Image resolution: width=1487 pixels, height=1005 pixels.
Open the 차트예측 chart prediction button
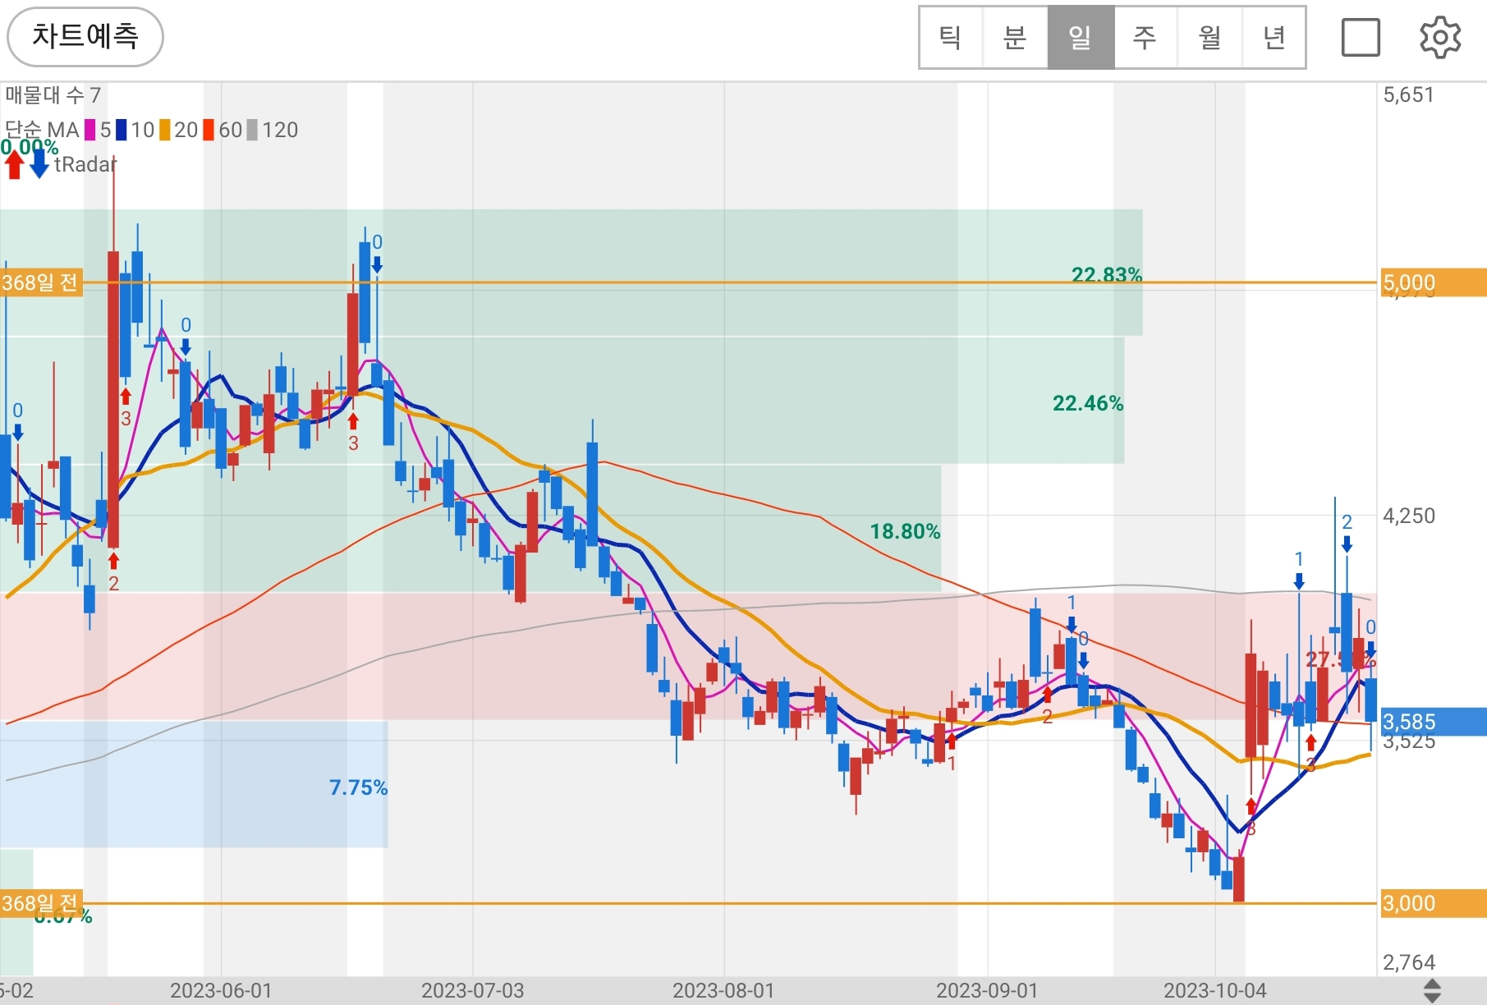(85, 37)
